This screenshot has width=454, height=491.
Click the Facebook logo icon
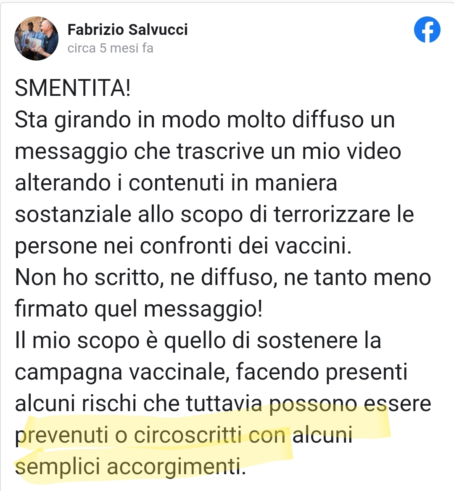tap(427, 29)
